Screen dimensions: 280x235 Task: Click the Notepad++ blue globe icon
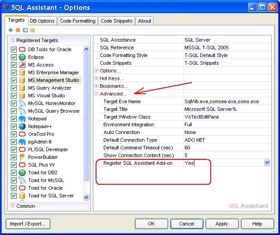22,126
